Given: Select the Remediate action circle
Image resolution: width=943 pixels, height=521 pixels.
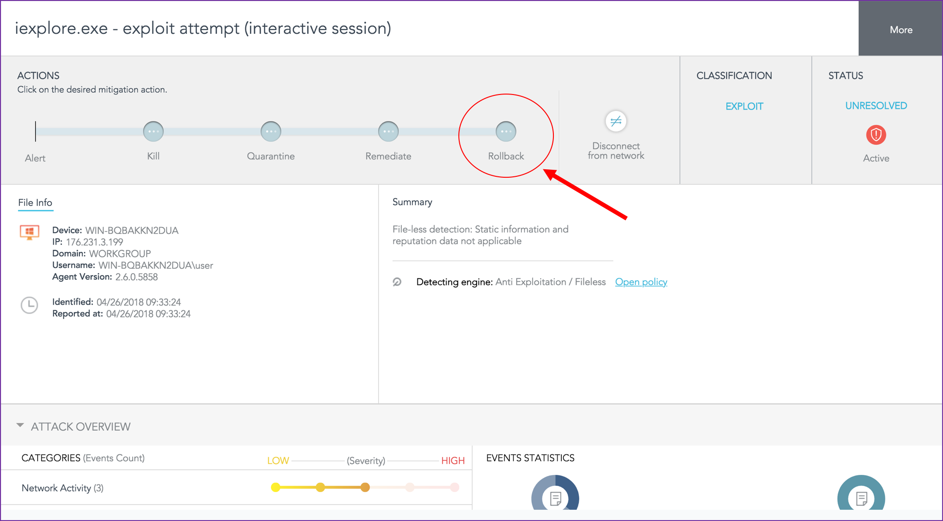Looking at the screenshot, I should [388, 131].
